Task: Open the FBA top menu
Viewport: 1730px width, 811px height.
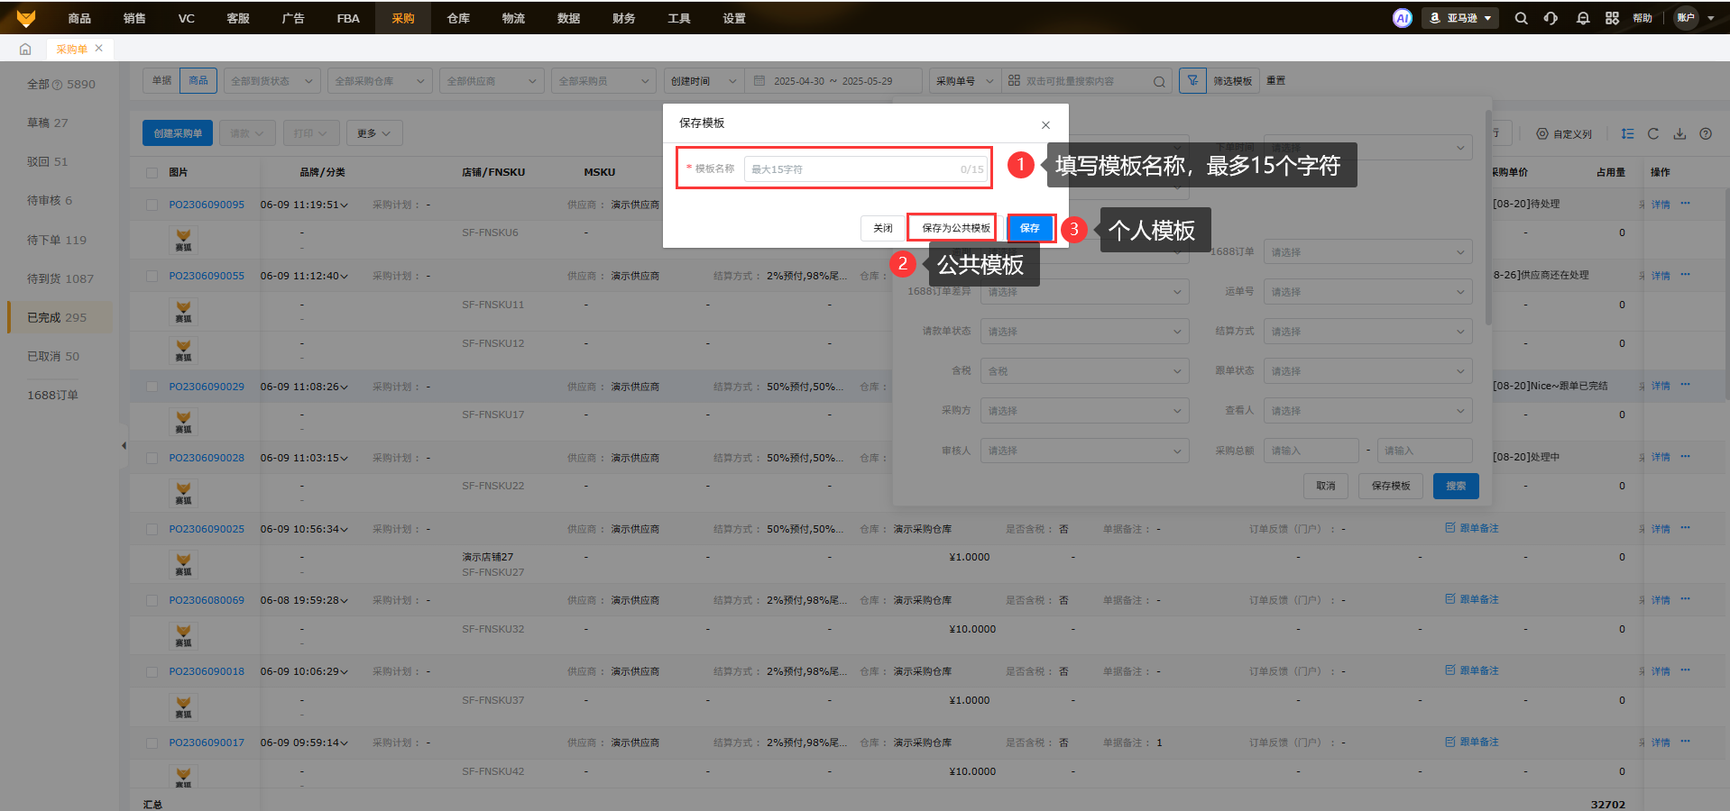Action: (348, 18)
